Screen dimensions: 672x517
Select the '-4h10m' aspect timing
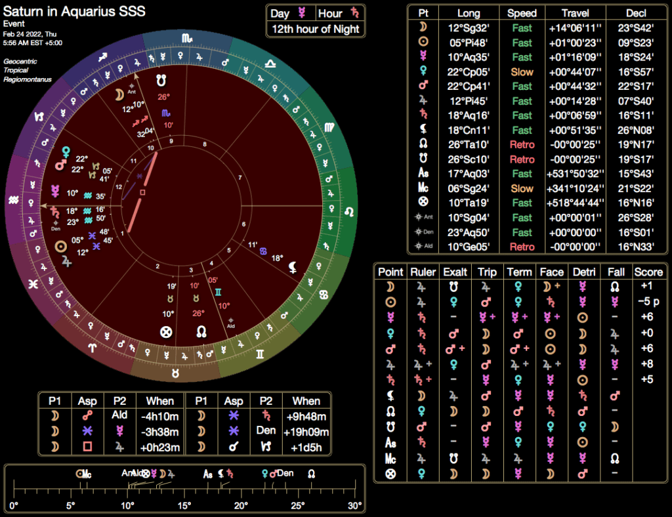160,417
